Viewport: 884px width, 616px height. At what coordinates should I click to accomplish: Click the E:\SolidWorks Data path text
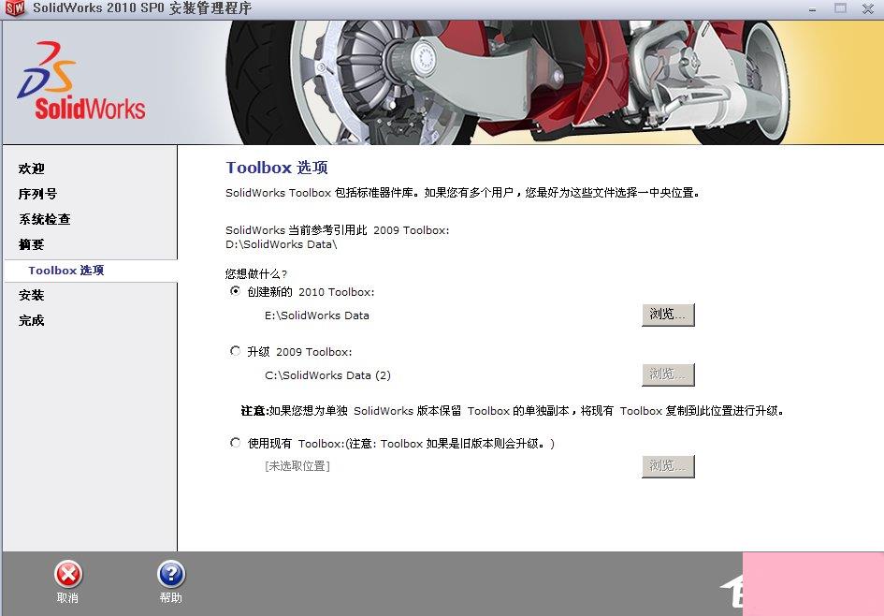[317, 315]
